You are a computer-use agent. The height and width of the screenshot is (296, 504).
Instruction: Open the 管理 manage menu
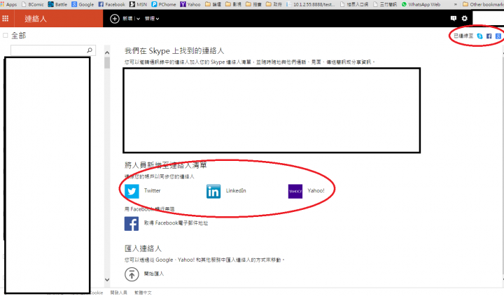(x=152, y=19)
